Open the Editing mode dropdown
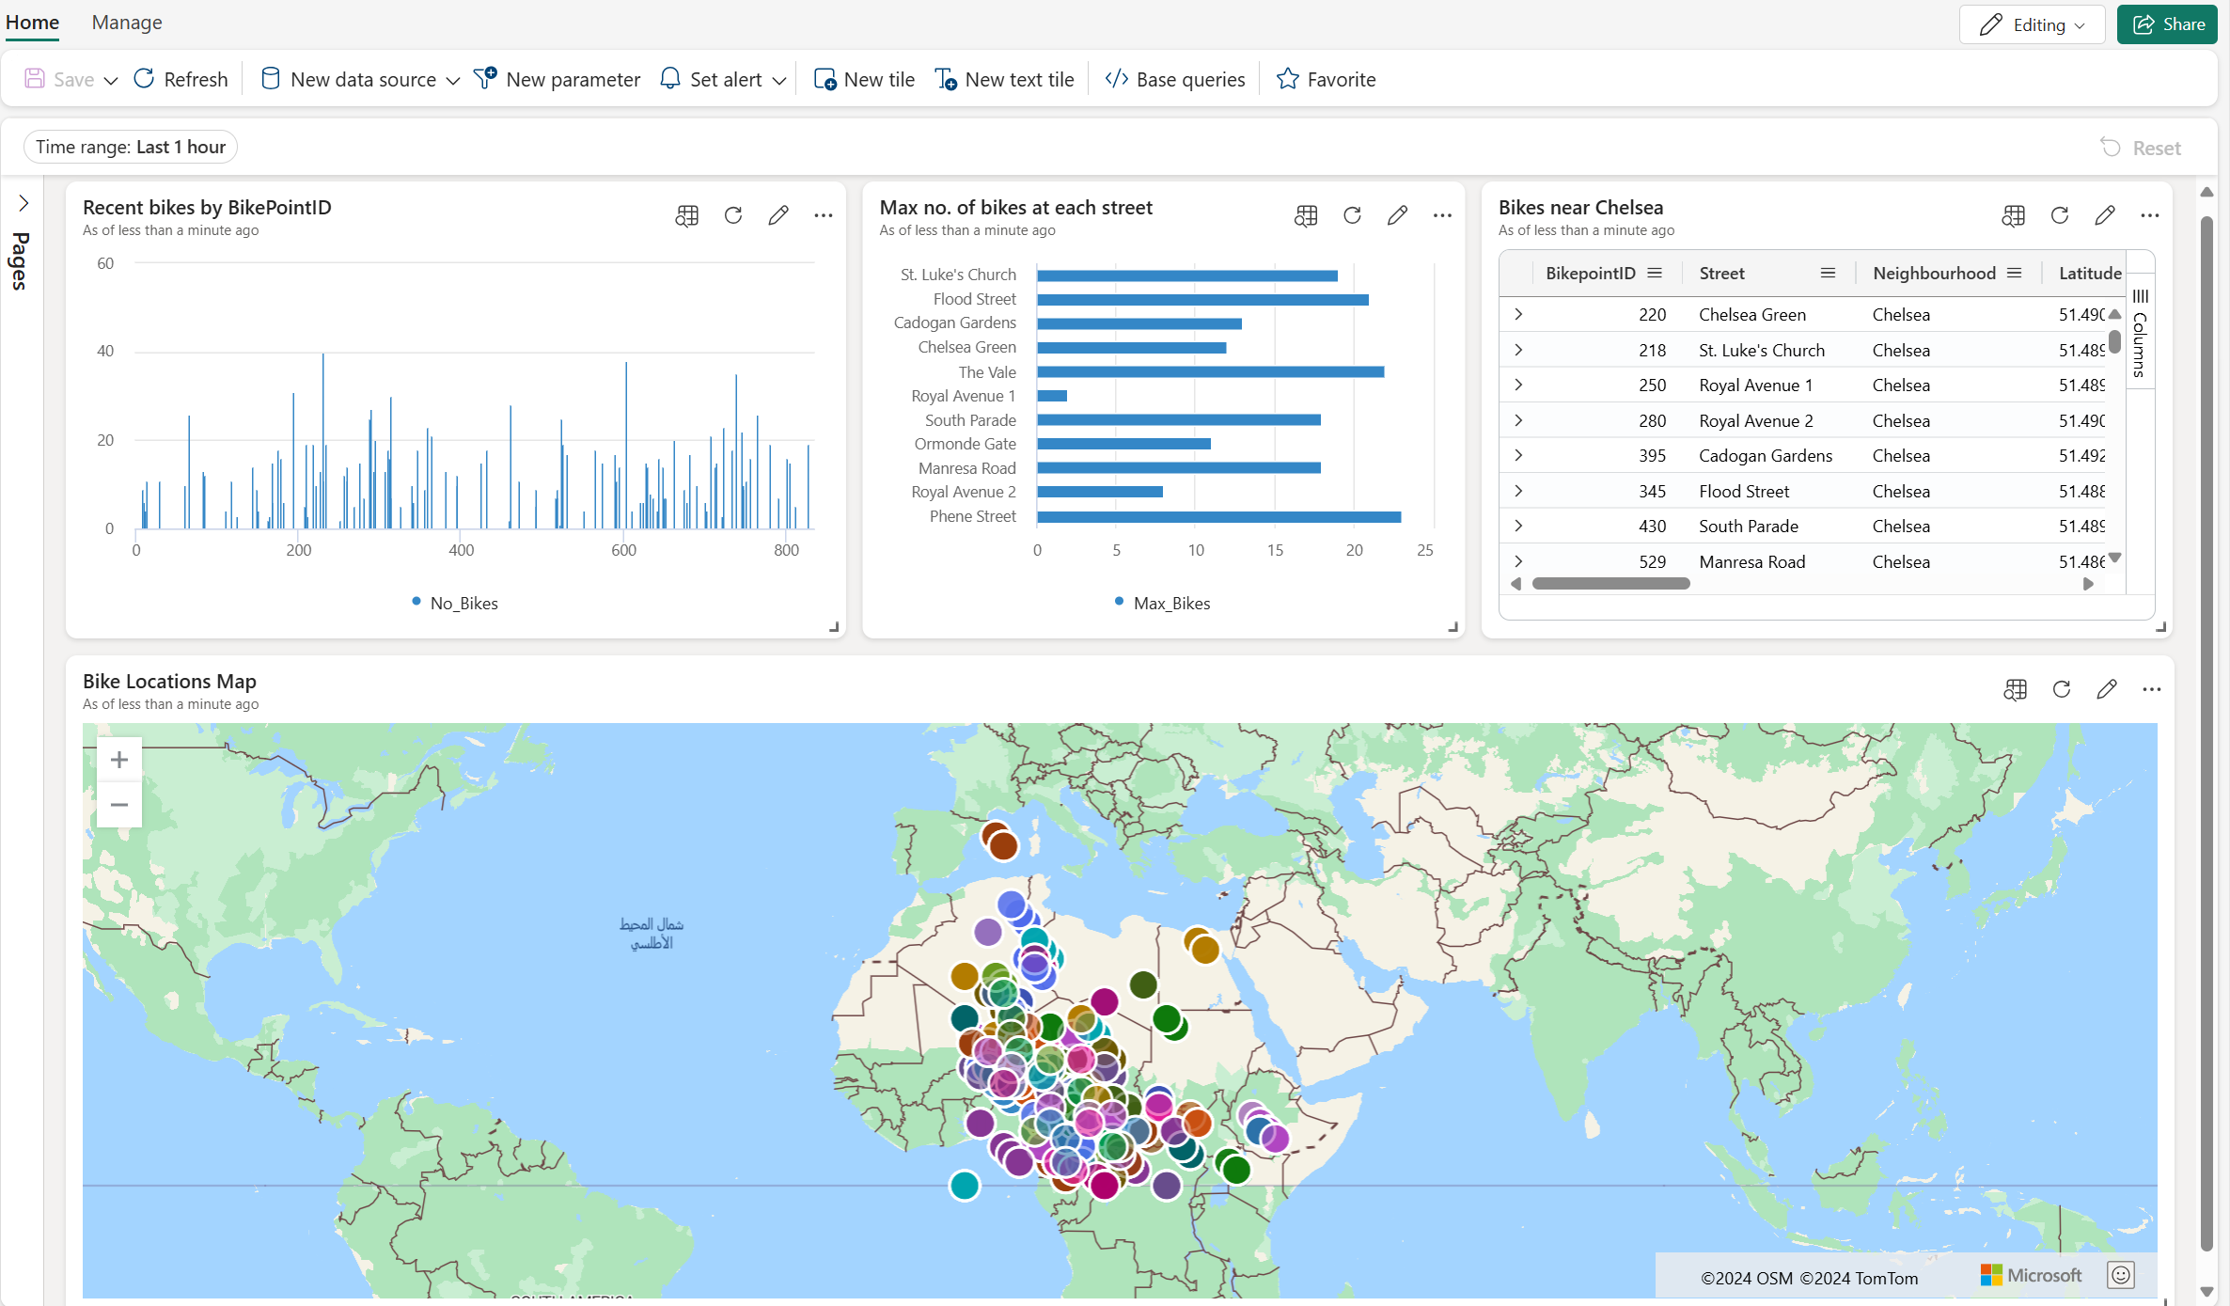 click(2032, 24)
